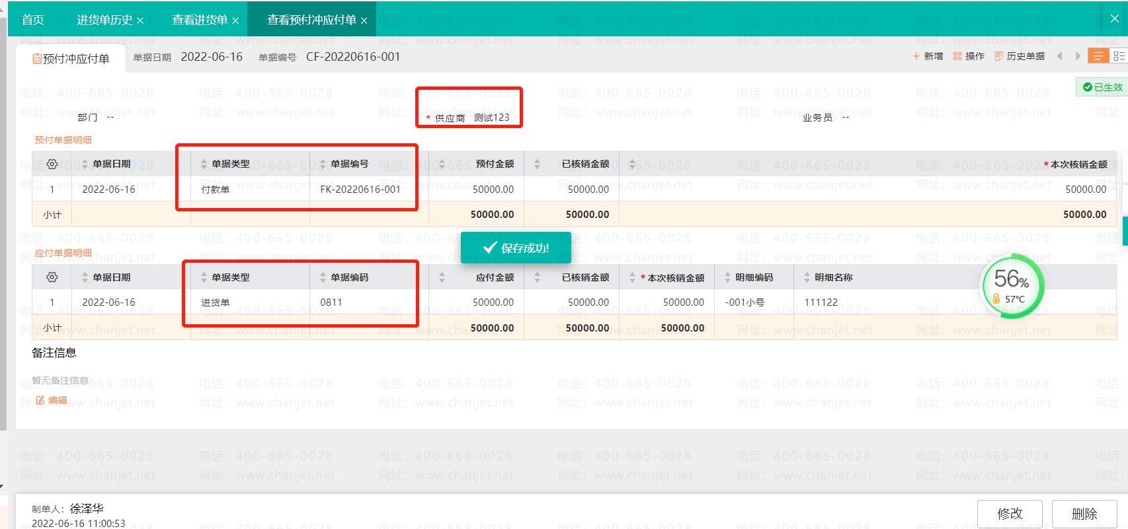
Task: Click the 56% circular performance widget
Action: (x=1012, y=285)
